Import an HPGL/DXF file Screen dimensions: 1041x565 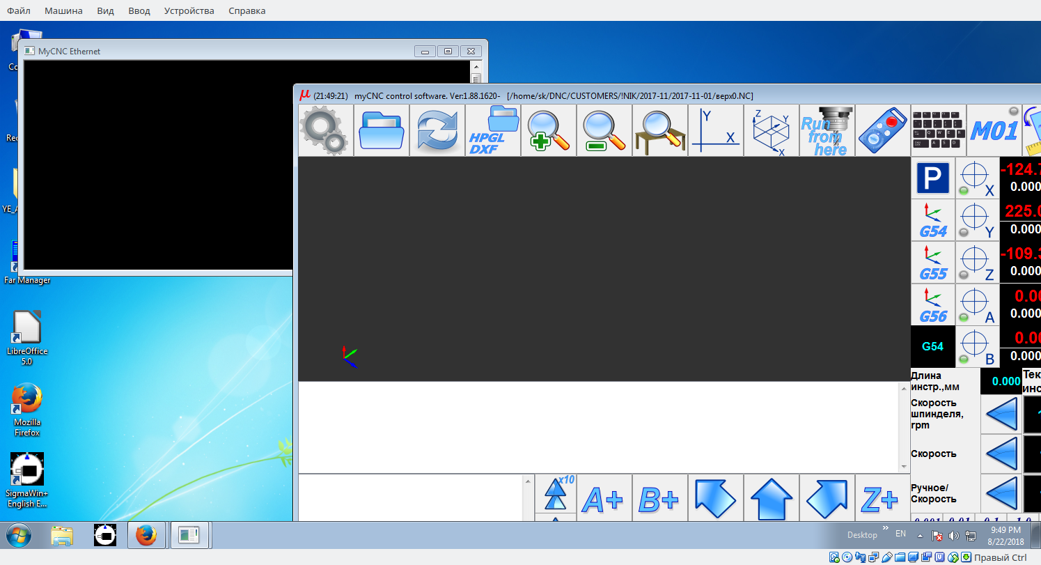click(x=492, y=130)
